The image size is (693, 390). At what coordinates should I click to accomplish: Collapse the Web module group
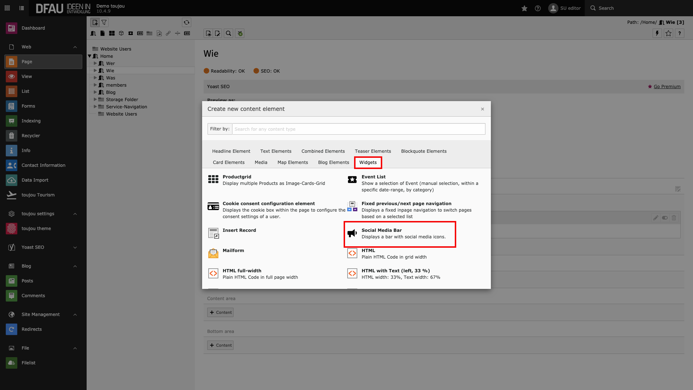pyautogui.click(x=75, y=47)
